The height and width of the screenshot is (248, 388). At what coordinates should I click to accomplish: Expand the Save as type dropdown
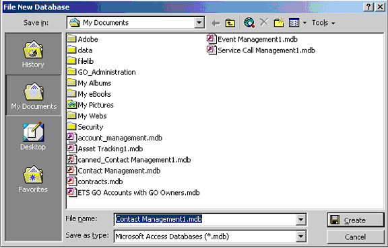[x=300, y=237]
